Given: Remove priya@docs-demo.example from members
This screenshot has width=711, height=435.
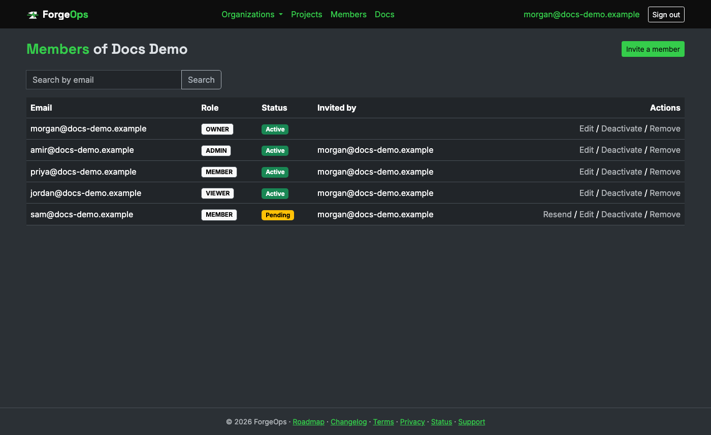Looking at the screenshot, I should pyautogui.click(x=665, y=172).
